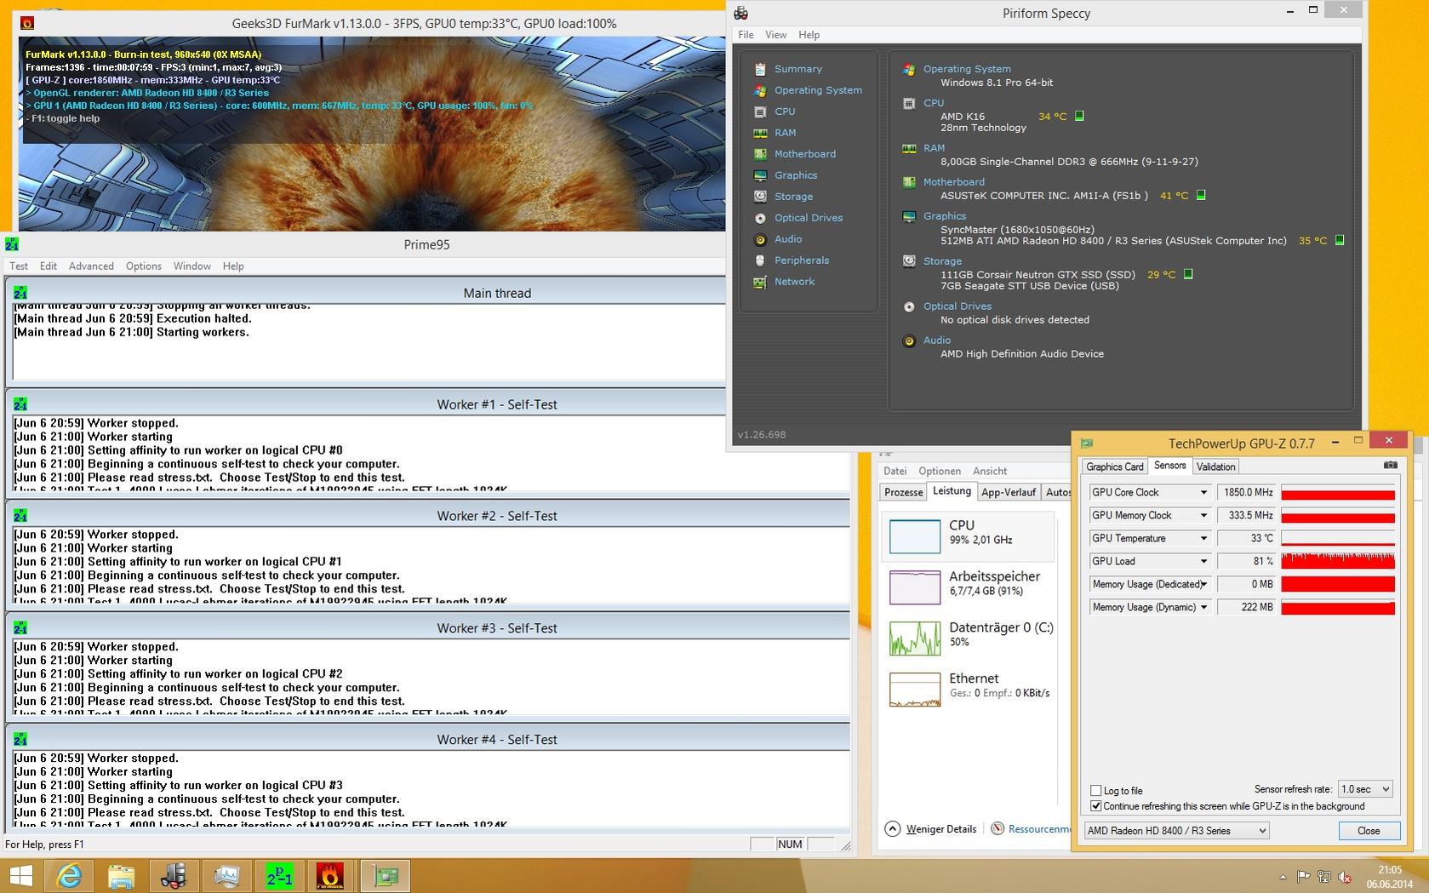Click the Motherboard temperature indicator next to 41 °C
This screenshot has height=893, width=1429.
coord(1201,195)
